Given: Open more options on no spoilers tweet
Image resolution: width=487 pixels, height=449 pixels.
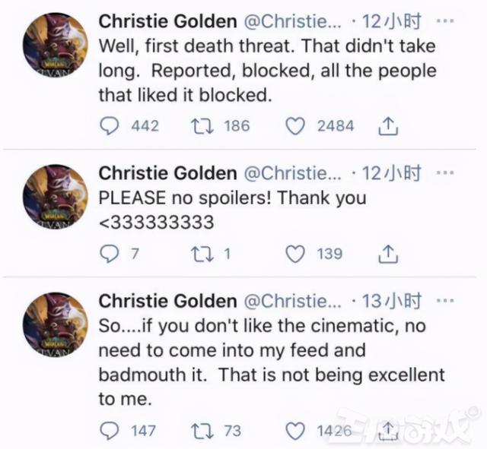Looking at the screenshot, I should [x=445, y=172].
